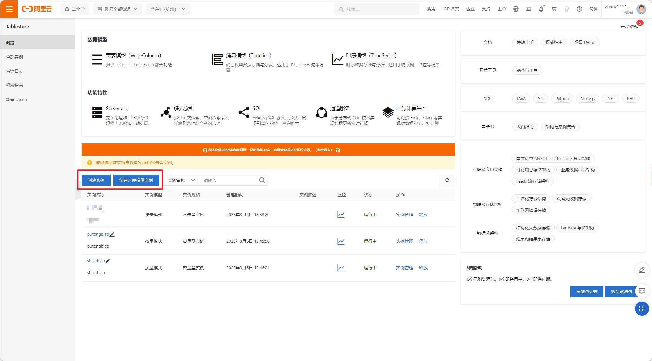This screenshot has height=361, width=652.
Task: Click the floating feedback edit icon
Action: pyautogui.click(x=642, y=270)
